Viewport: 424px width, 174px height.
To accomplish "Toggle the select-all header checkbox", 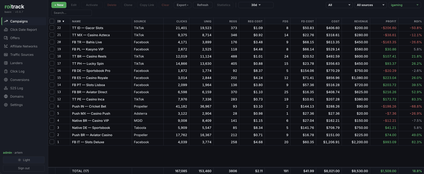I will pyautogui.click(x=52, y=21).
